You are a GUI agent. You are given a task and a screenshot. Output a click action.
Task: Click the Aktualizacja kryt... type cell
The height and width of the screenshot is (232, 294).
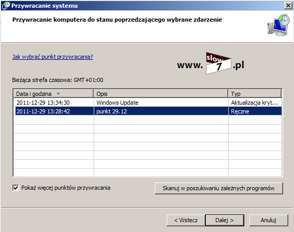click(x=255, y=103)
